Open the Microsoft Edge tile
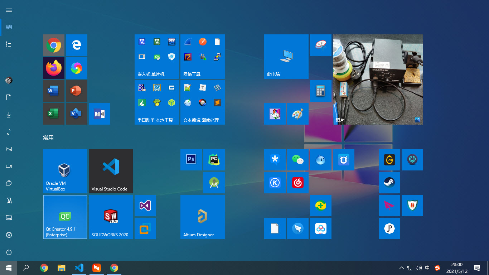 coord(77,45)
